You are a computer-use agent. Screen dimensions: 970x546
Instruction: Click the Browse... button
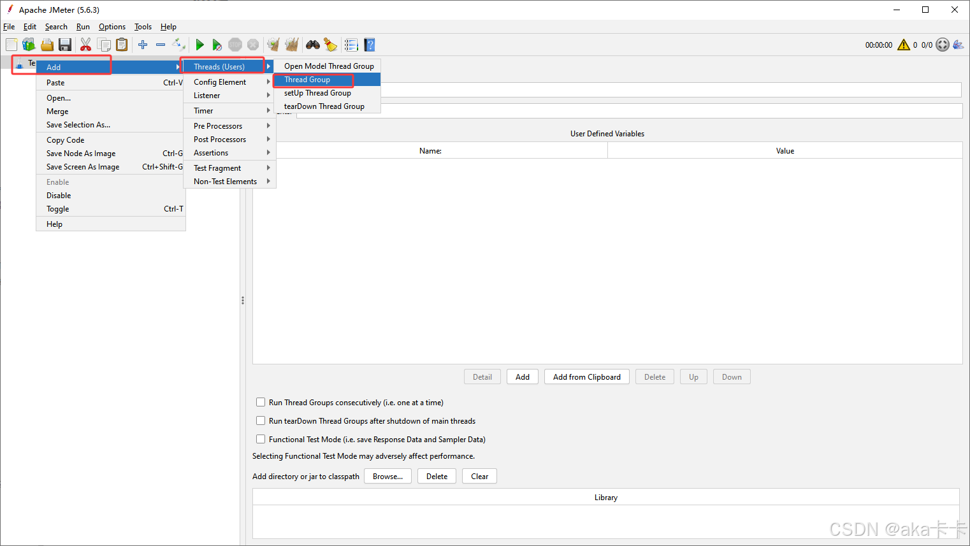click(x=387, y=477)
